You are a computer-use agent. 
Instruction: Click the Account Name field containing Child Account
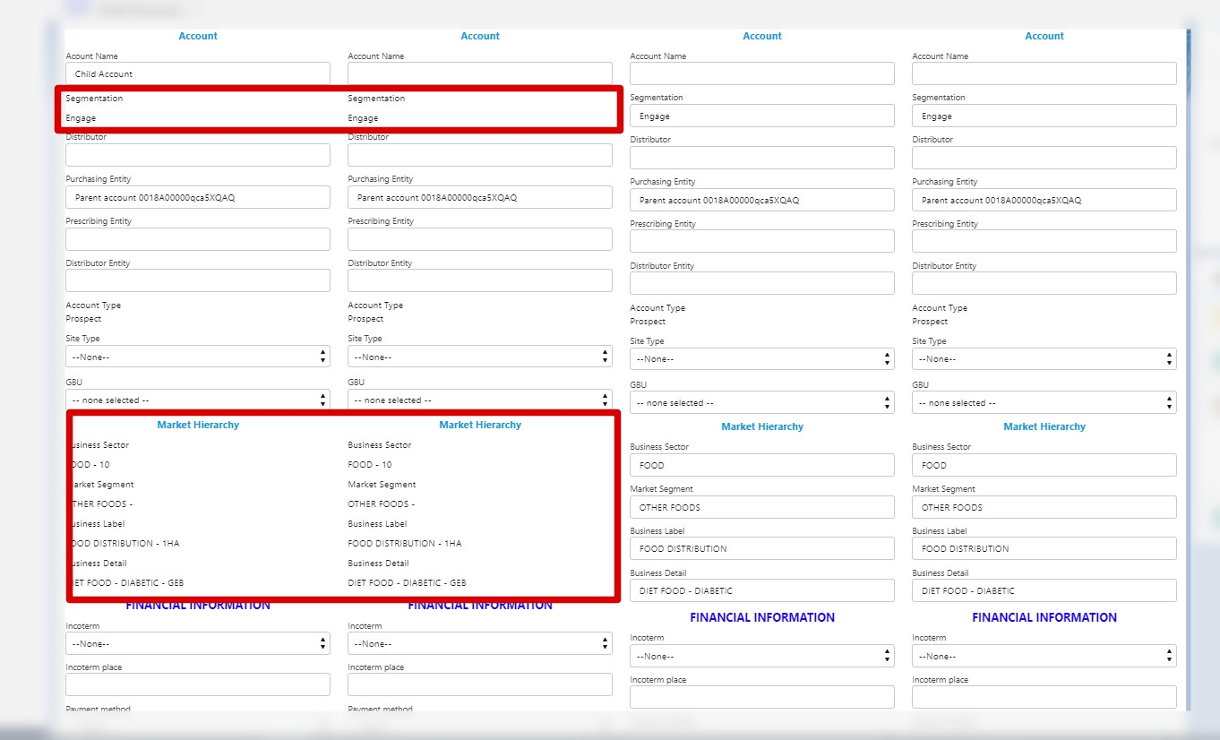(198, 73)
